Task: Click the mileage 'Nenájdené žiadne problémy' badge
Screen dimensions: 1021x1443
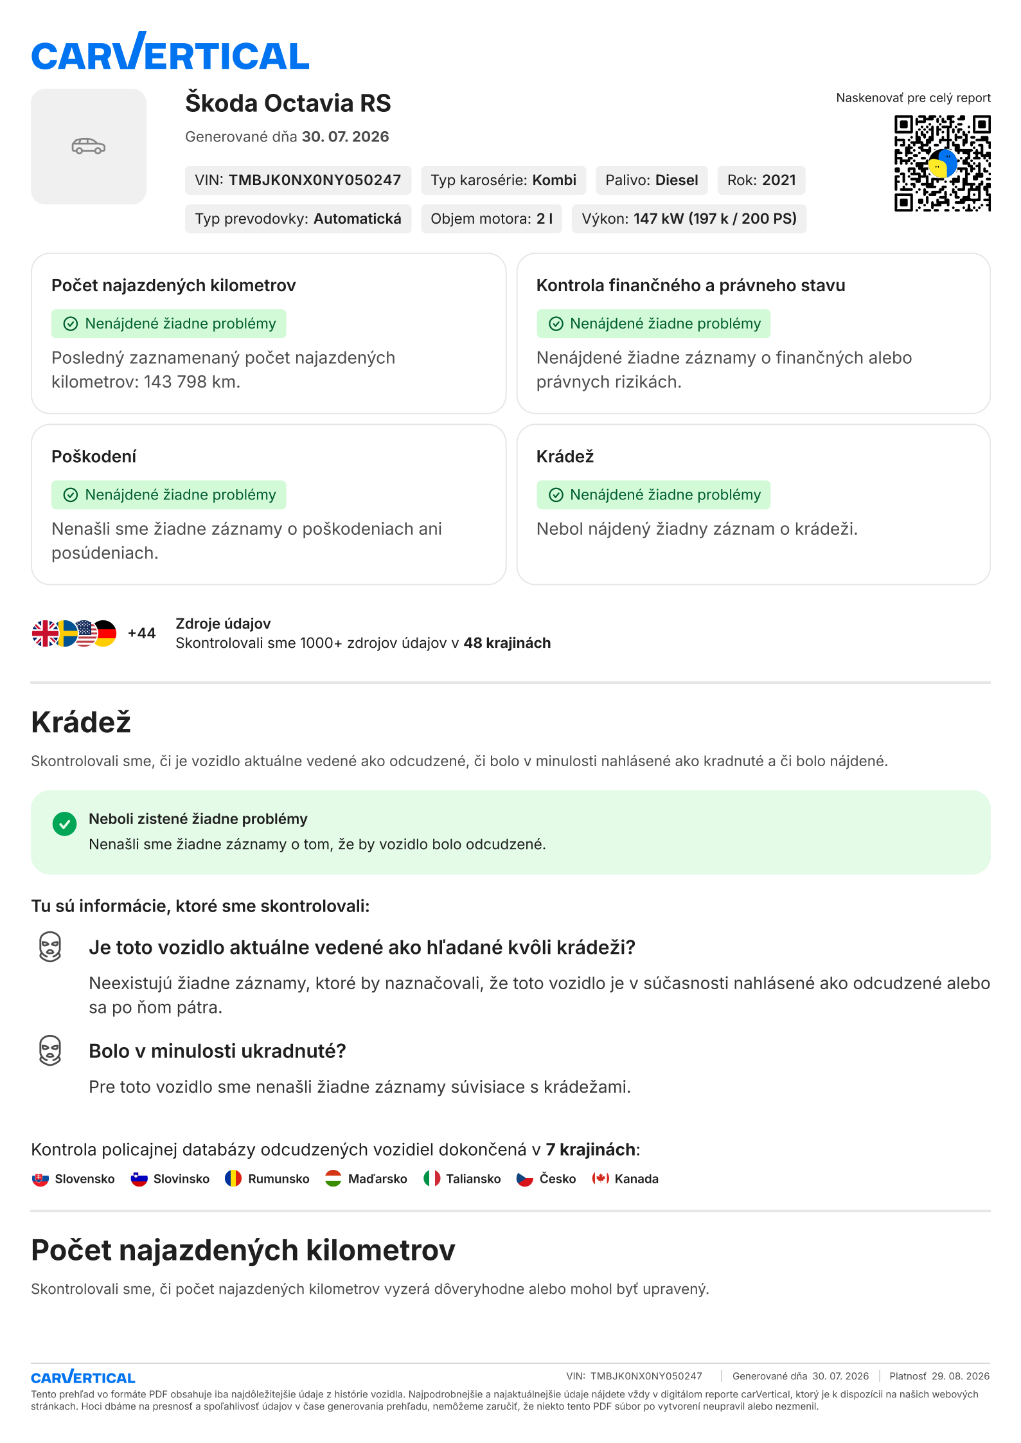Action: pyautogui.click(x=169, y=324)
